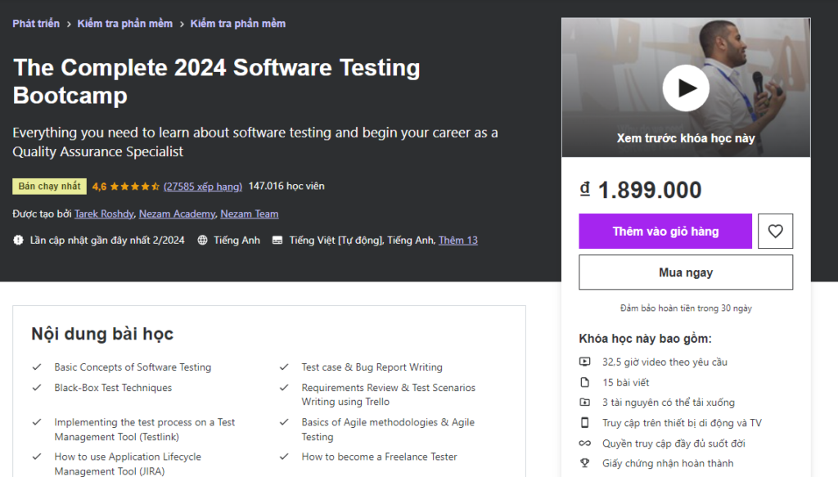
Task: Click the lifetime access infinity icon
Action: pos(585,443)
